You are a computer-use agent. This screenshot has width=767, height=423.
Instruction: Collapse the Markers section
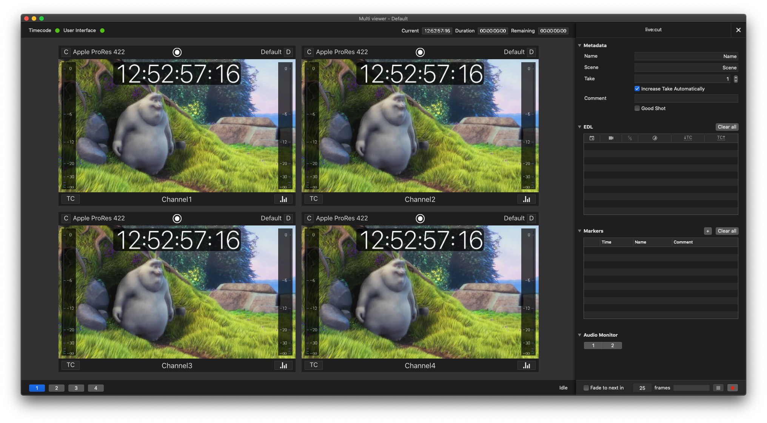click(580, 231)
